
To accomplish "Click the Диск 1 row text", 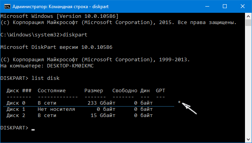I will coord(80,109).
